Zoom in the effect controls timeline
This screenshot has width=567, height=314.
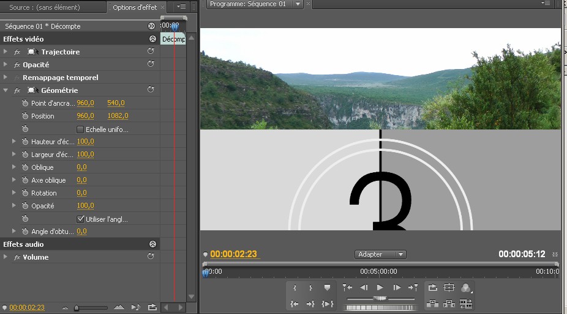click(x=119, y=307)
